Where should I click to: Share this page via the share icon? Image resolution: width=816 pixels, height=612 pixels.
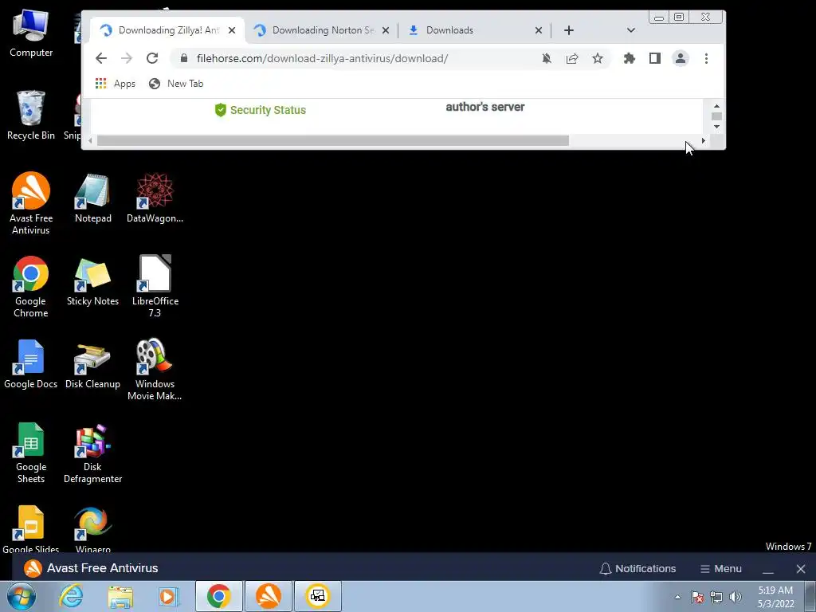[x=572, y=58]
